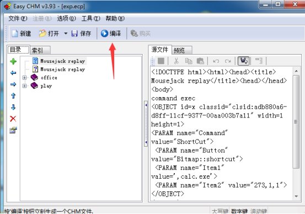This screenshot has height=214, width=305.
Task: Click the source editor vertical scrollbar thumb
Action: point(296,122)
